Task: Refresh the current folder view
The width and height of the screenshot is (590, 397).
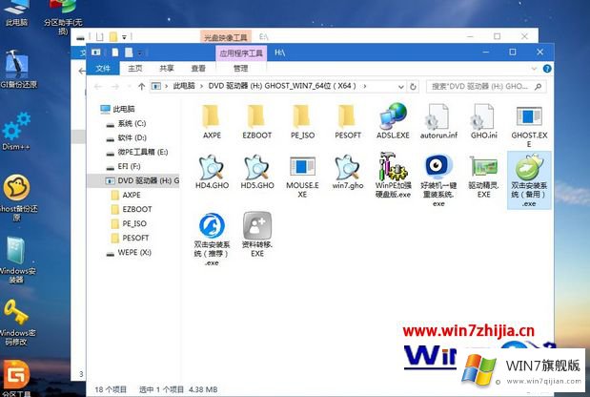Action: pos(413,86)
